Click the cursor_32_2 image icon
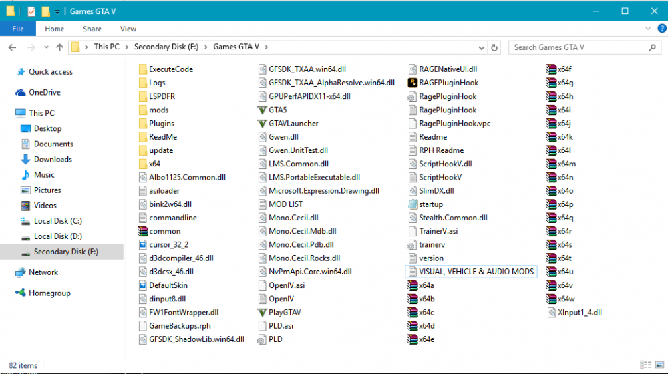668x374 pixels. click(x=143, y=245)
